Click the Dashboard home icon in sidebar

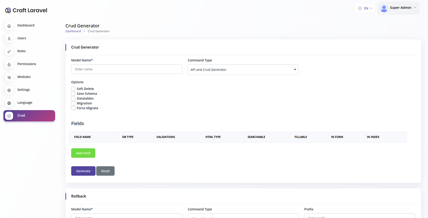point(9,26)
